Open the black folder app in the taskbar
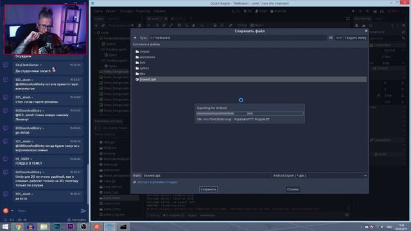This screenshot has height=231, width=411. [x=123, y=227]
